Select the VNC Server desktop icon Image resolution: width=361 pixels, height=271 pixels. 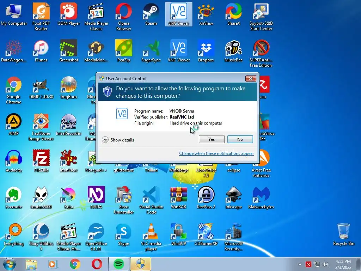click(x=179, y=14)
